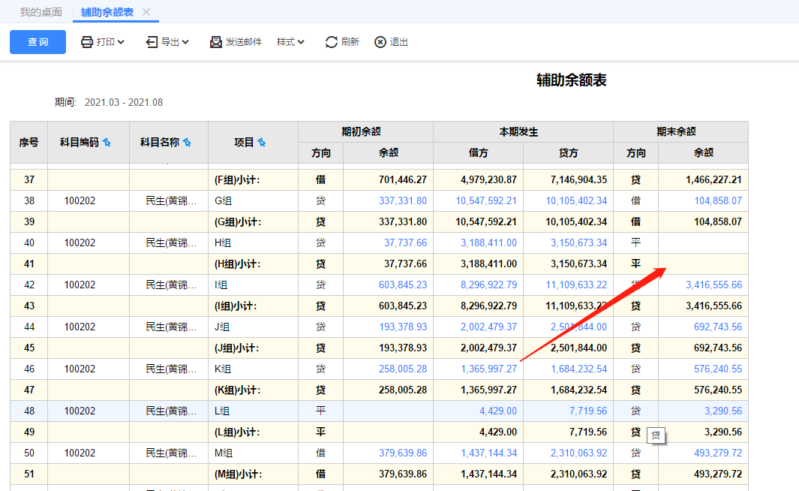Open M组 credit amount 2,310,063.92 link
Viewport: 799px width, 491px height.
[579, 453]
